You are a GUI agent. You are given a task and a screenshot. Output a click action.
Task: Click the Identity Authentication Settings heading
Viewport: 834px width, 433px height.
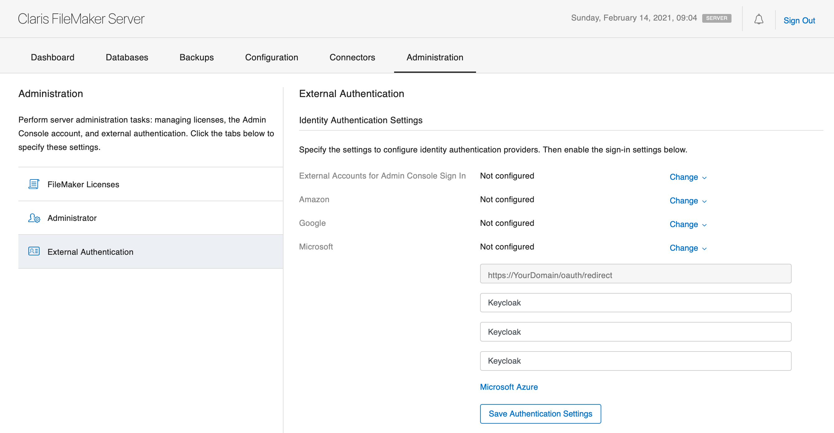coord(361,120)
